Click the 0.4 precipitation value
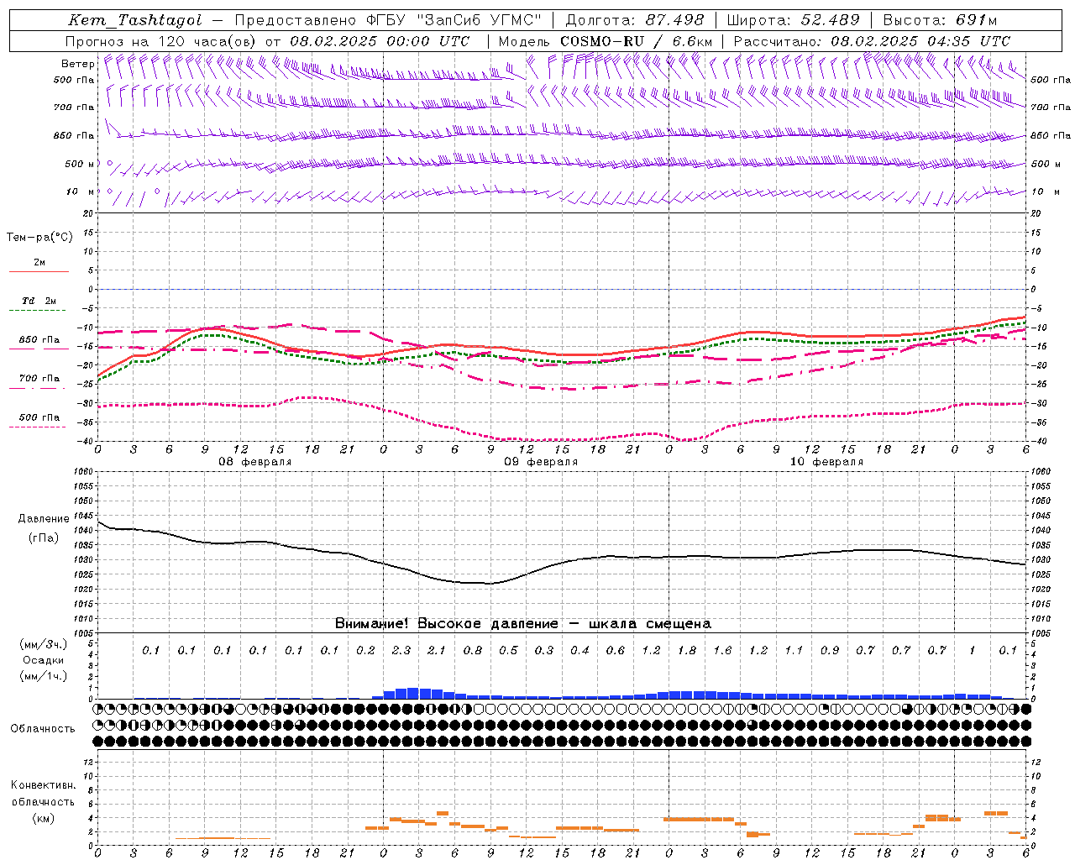1075x860 pixels. [x=579, y=651]
